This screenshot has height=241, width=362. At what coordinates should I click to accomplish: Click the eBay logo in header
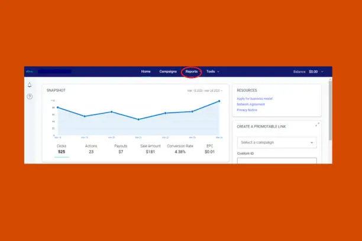coord(28,71)
